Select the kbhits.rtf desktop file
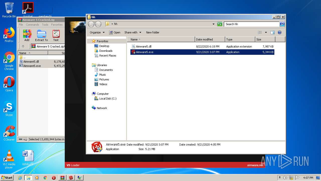 [28, 158]
